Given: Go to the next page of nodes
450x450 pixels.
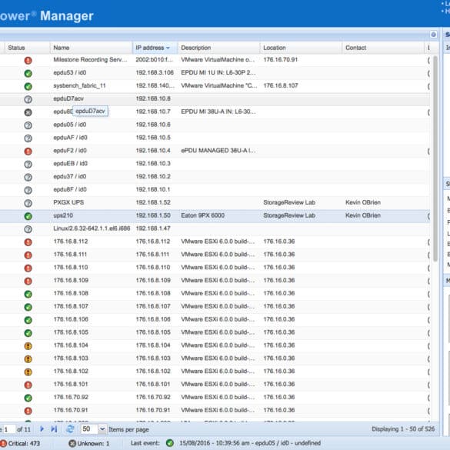Looking at the screenshot, I should coord(42,429).
